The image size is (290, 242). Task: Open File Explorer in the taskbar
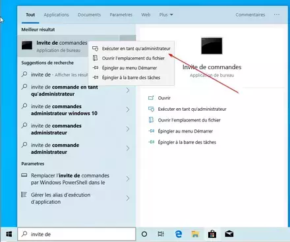[195, 234]
